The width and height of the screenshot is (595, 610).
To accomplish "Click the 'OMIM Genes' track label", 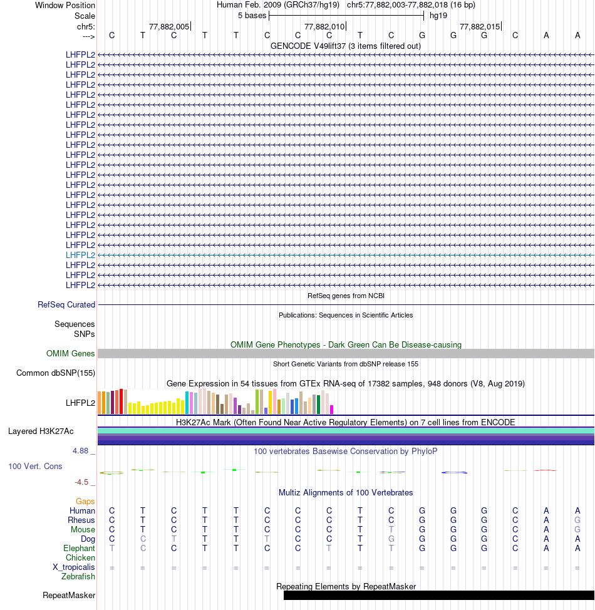I will 70,354.
